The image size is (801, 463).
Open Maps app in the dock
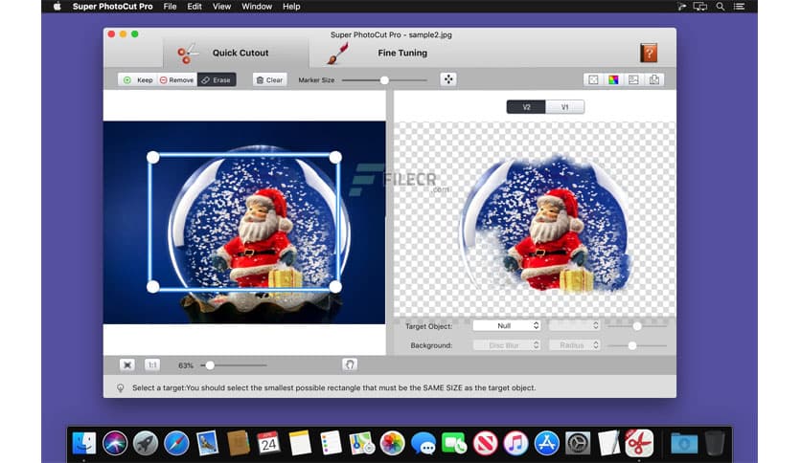tap(361, 443)
